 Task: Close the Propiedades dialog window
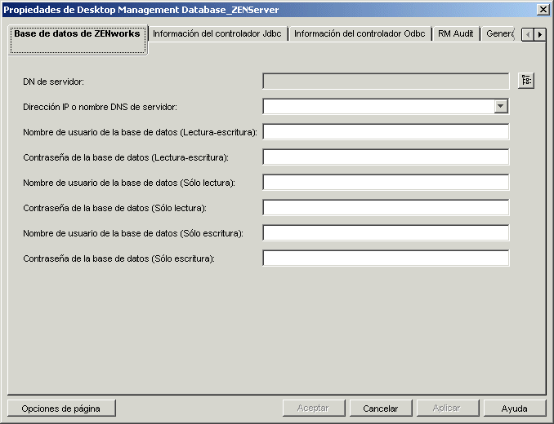pos(543,10)
